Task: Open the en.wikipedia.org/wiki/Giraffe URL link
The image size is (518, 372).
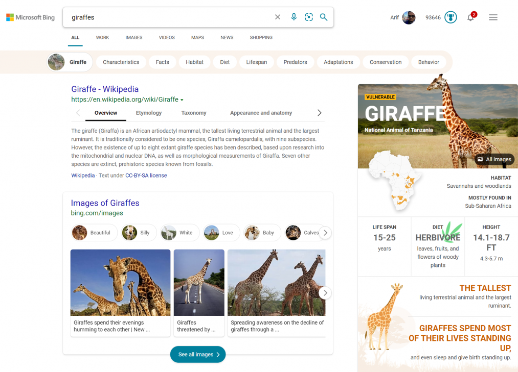Action: [x=125, y=100]
